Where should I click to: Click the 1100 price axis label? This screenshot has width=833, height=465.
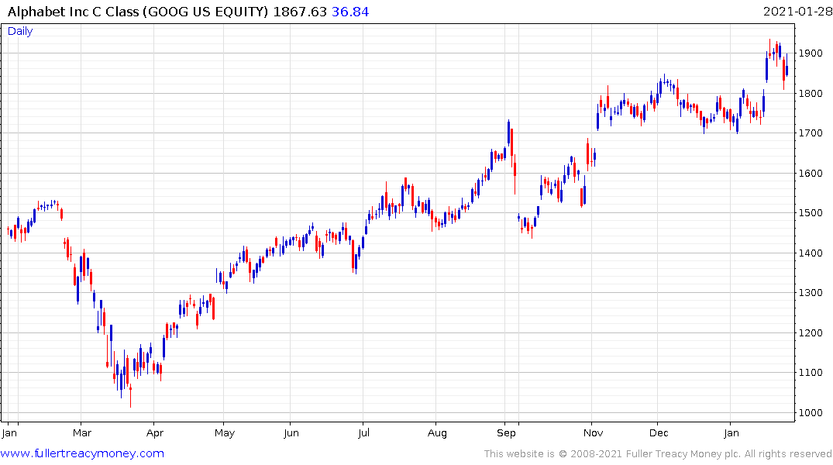point(811,373)
